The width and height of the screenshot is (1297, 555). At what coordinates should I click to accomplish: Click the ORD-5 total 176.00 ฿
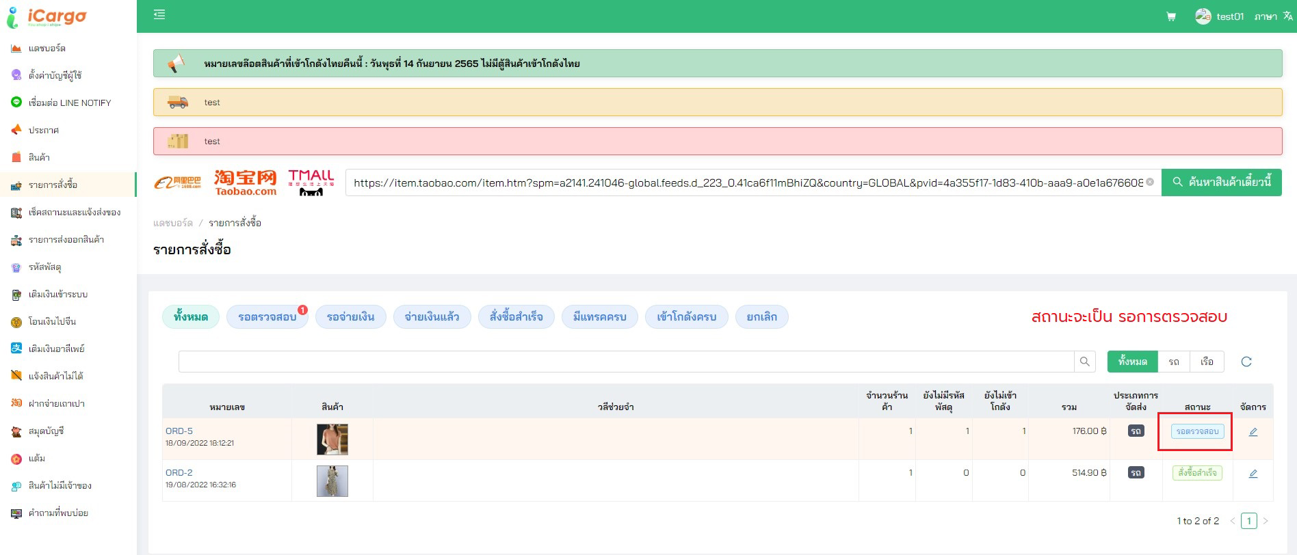coord(1089,431)
